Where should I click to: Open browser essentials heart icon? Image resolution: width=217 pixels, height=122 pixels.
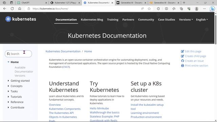tap(189, 8)
